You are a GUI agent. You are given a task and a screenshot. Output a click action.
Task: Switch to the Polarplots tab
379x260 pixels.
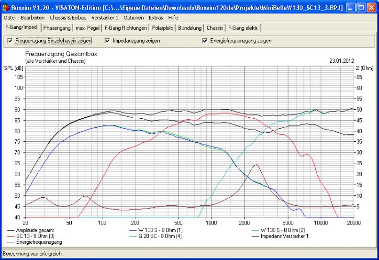point(162,28)
